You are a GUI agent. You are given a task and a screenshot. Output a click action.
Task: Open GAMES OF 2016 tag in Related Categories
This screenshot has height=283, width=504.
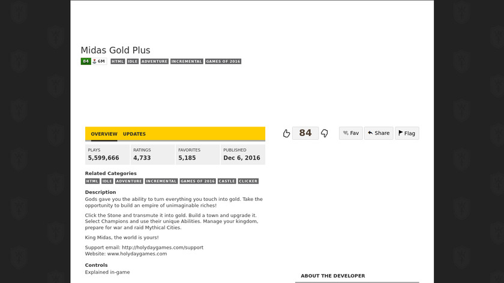tap(197, 181)
